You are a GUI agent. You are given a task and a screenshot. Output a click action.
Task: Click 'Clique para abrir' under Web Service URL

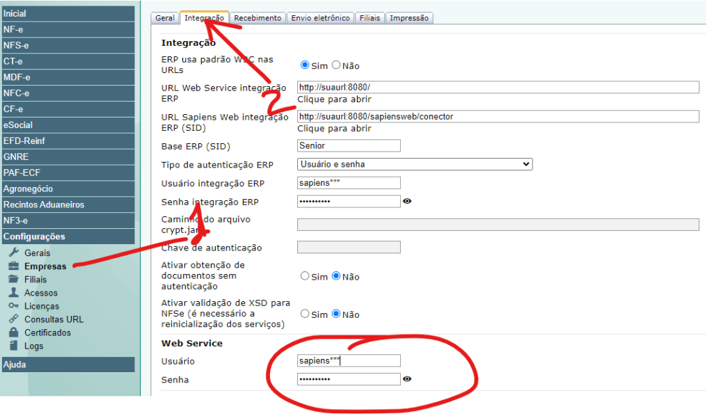334,99
